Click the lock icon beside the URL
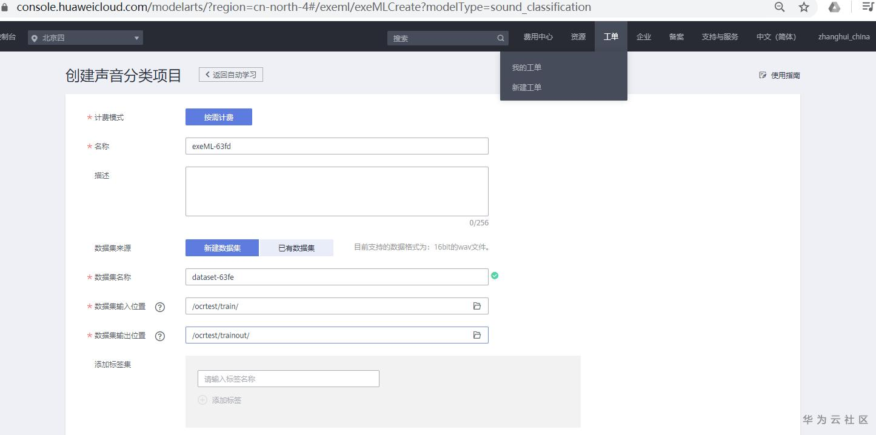 (5, 7)
